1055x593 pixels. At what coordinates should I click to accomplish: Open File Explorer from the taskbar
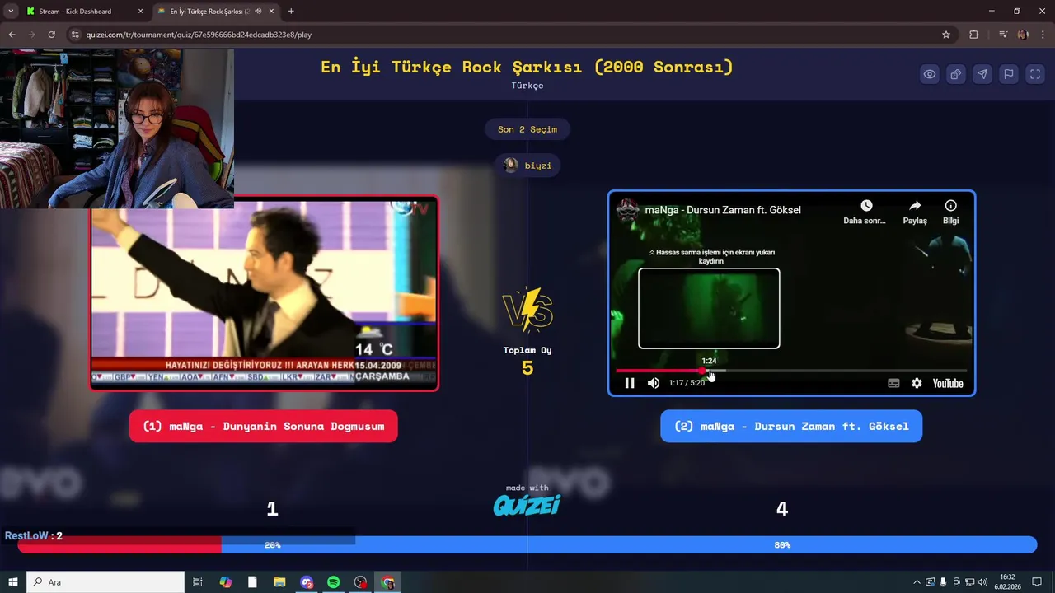point(279,582)
